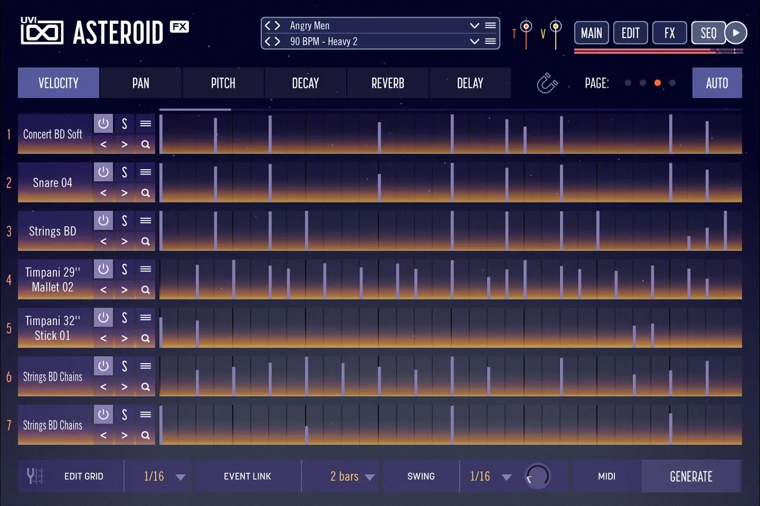This screenshot has height=506, width=760.
Task: Click the magnet snap icon
Action: coord(547,83)
